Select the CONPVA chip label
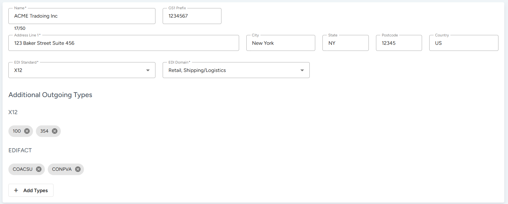508x204 pixels. pyautogui.click(x=62, y=169)
